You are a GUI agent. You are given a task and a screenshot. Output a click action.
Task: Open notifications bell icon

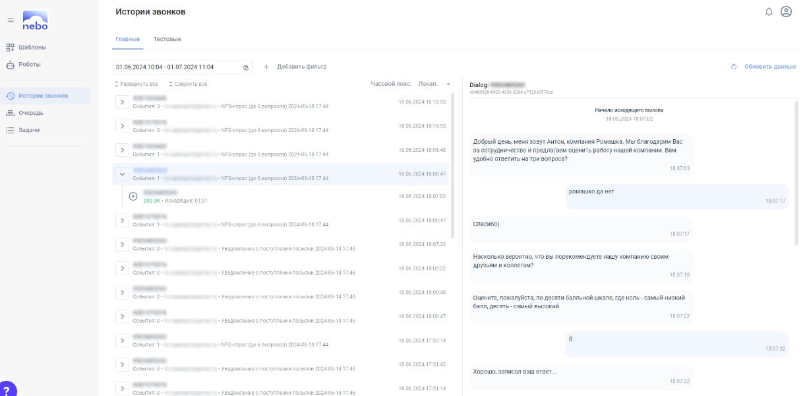click(769, 12)
